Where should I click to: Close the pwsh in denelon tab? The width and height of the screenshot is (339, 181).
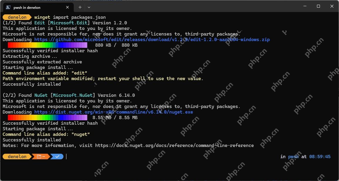click(68, 7)
